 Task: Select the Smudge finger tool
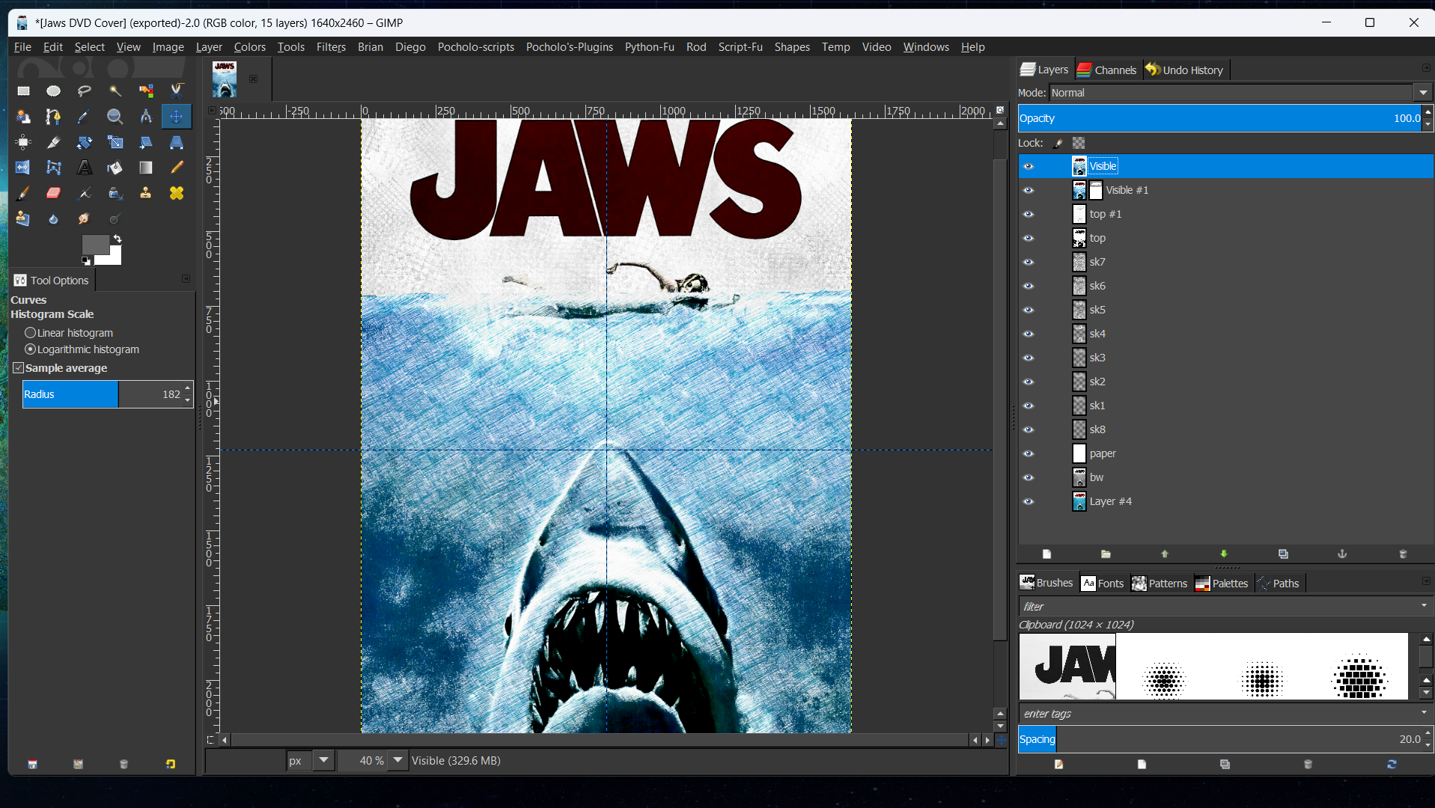pos(85,218)
